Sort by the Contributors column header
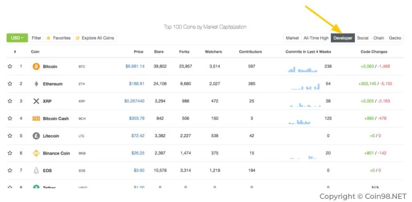The image size is (412, 202). pyautogui.click(x=250, y=52)
